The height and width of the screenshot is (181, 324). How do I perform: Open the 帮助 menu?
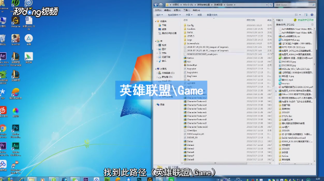pyautogui.click(x=196, y=10)
